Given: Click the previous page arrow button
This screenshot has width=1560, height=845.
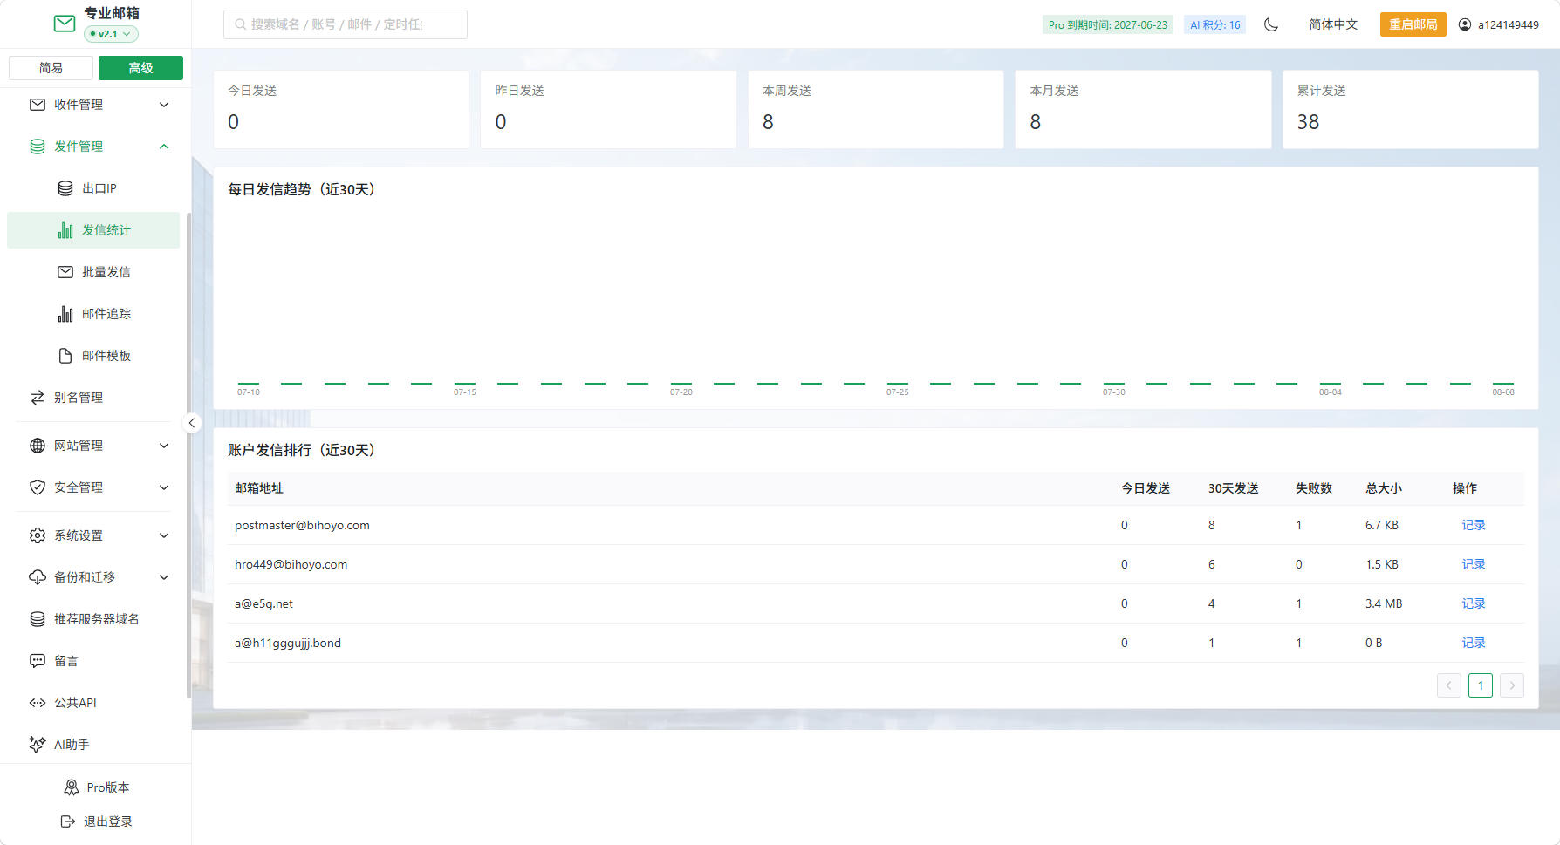Looking at the screenshot, I should point(1449,685).
